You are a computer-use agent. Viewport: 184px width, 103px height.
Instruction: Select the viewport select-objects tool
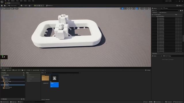[x=121, y=9]
